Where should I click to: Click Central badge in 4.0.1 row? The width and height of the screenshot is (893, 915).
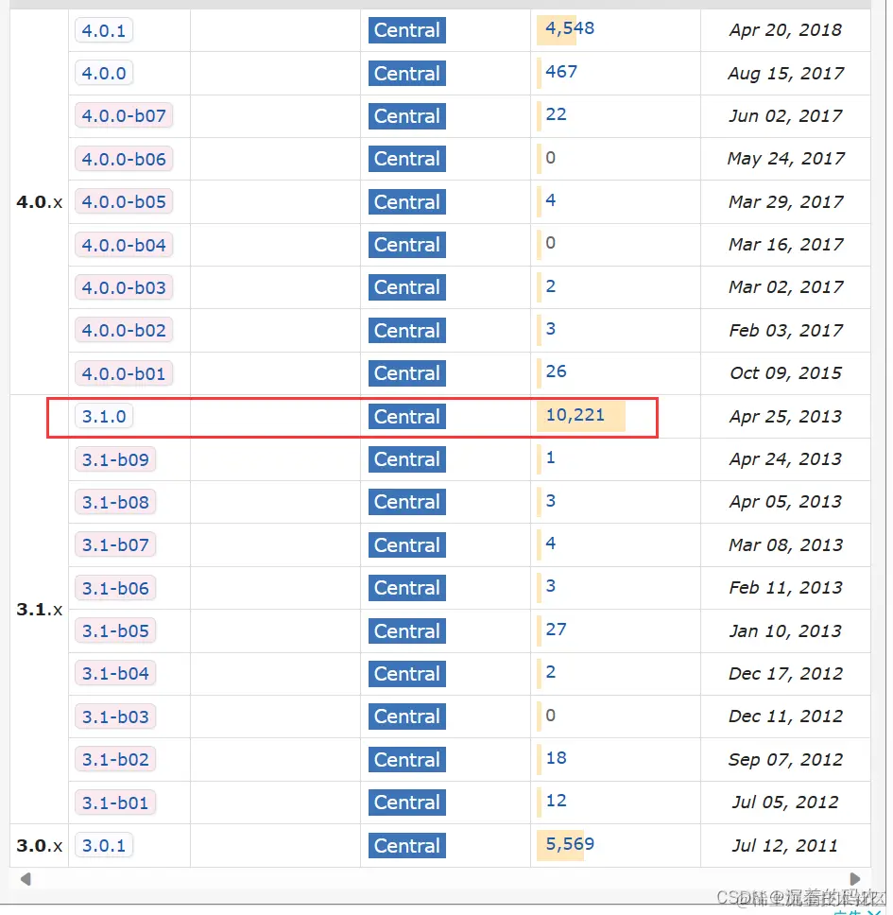(x=407, y=30)
